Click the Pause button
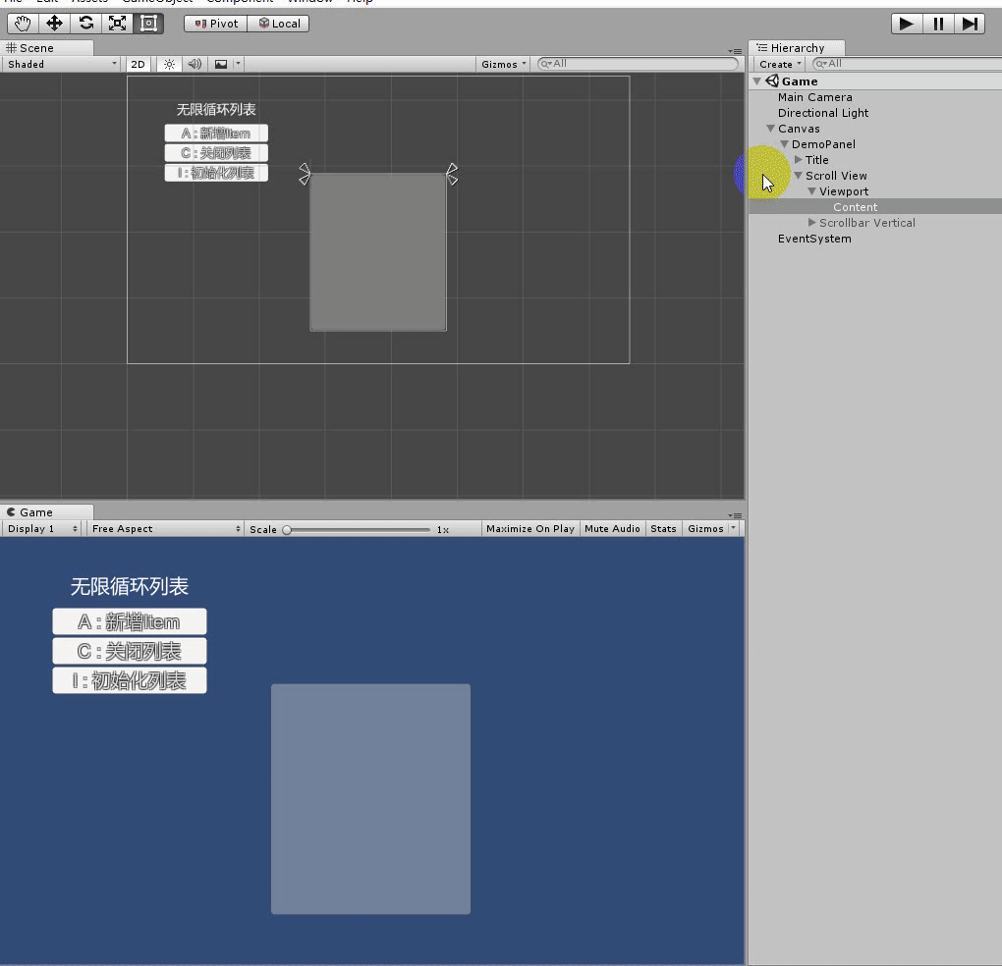Image resolution: width=1002 pixels, height=966 pixels. 938,24
